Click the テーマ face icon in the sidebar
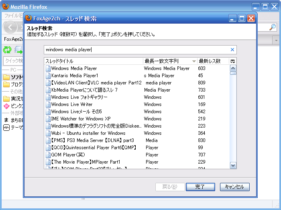 6,128
